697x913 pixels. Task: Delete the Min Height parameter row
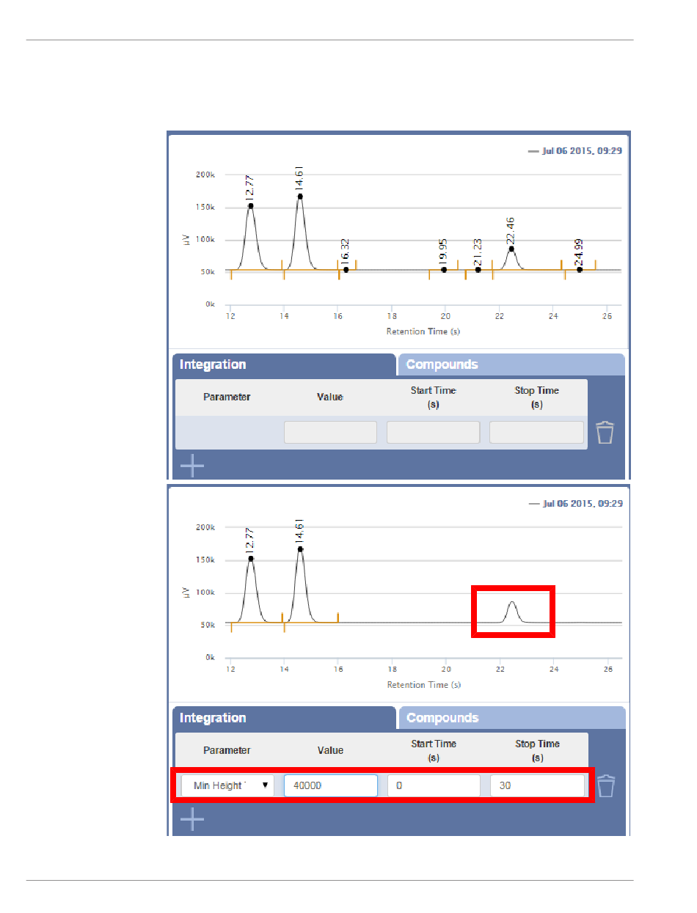tap(605, 786)
